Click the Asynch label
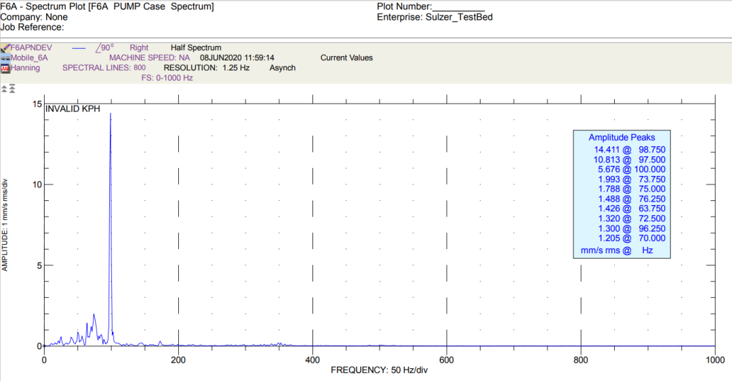 tap(283, 68)
